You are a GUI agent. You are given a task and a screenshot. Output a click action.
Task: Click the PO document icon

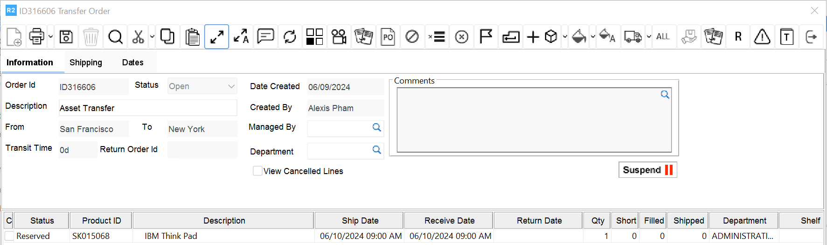[x=388, y=36]
